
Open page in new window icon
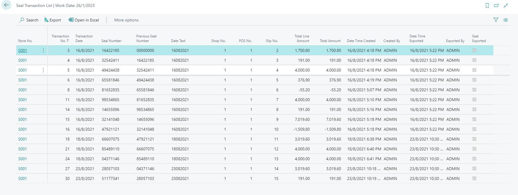tap(496, 6)
